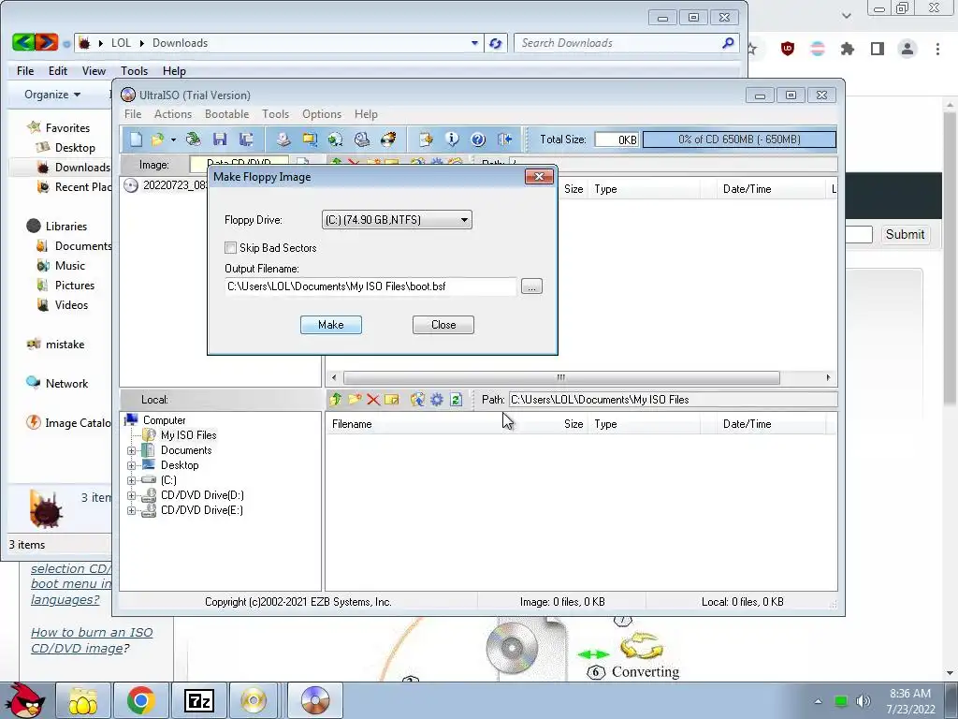Open the Actions menu in UltraISO
This screenshot has height=719, width=958.
point(173,114)
